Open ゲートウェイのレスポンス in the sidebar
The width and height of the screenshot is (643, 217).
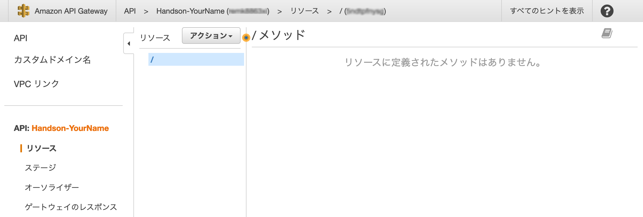click(71, 207)
